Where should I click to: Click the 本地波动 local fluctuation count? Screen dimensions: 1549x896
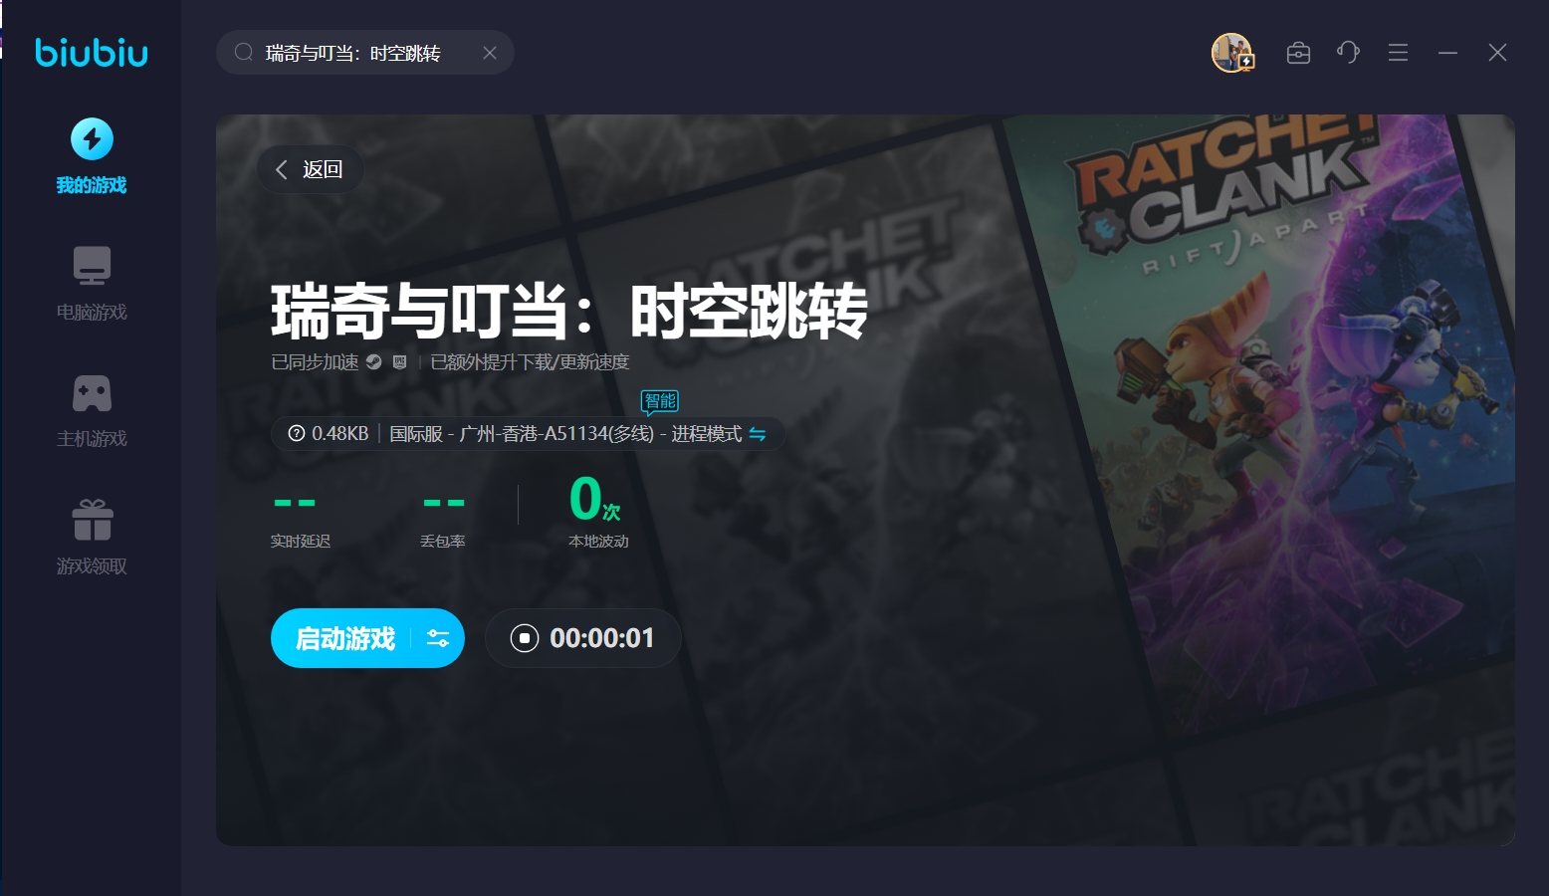[x=598, y=513]
